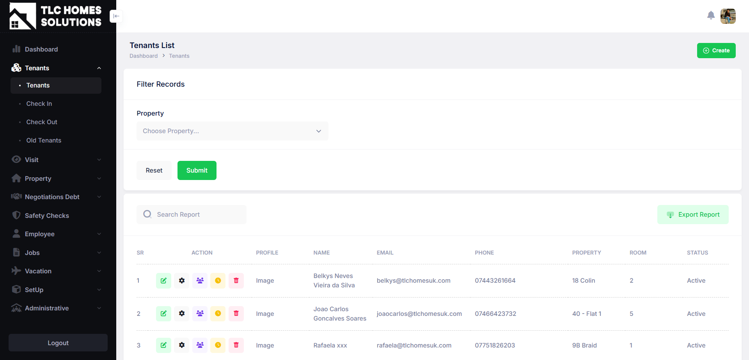Go to Check In submenu item
This screenshot has height=360, width=749.
(39, 103)
